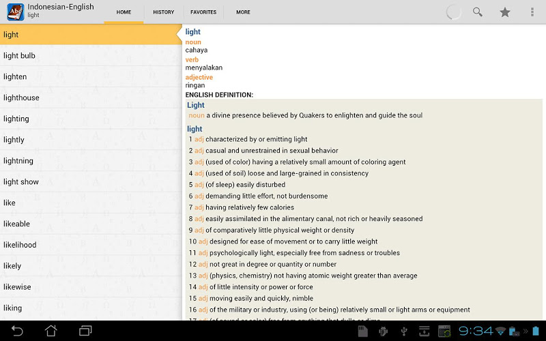Tap the USB status icon

404,331
